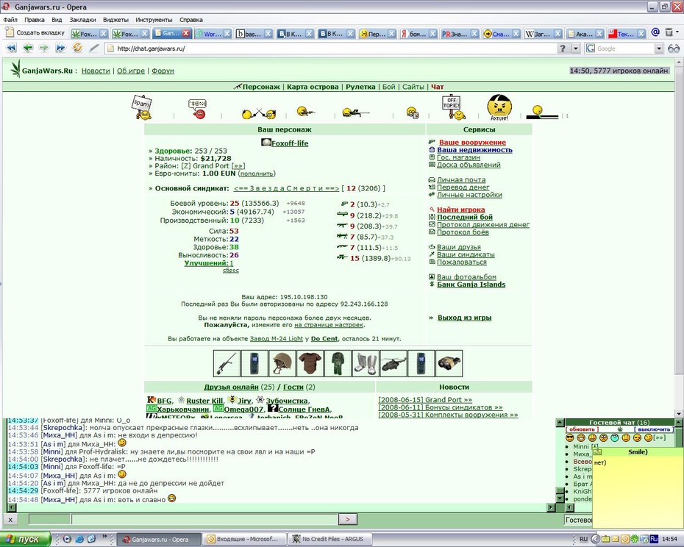Open the Инструменты menu
The width and height of the screenshot is (684, 547).
[x=154, y=20]
